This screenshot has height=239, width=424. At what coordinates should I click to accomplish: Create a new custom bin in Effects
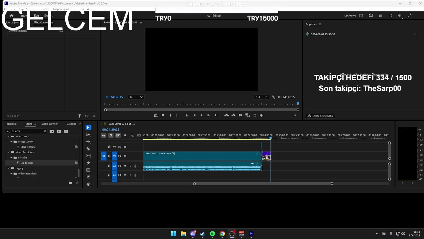click(70, 183)
